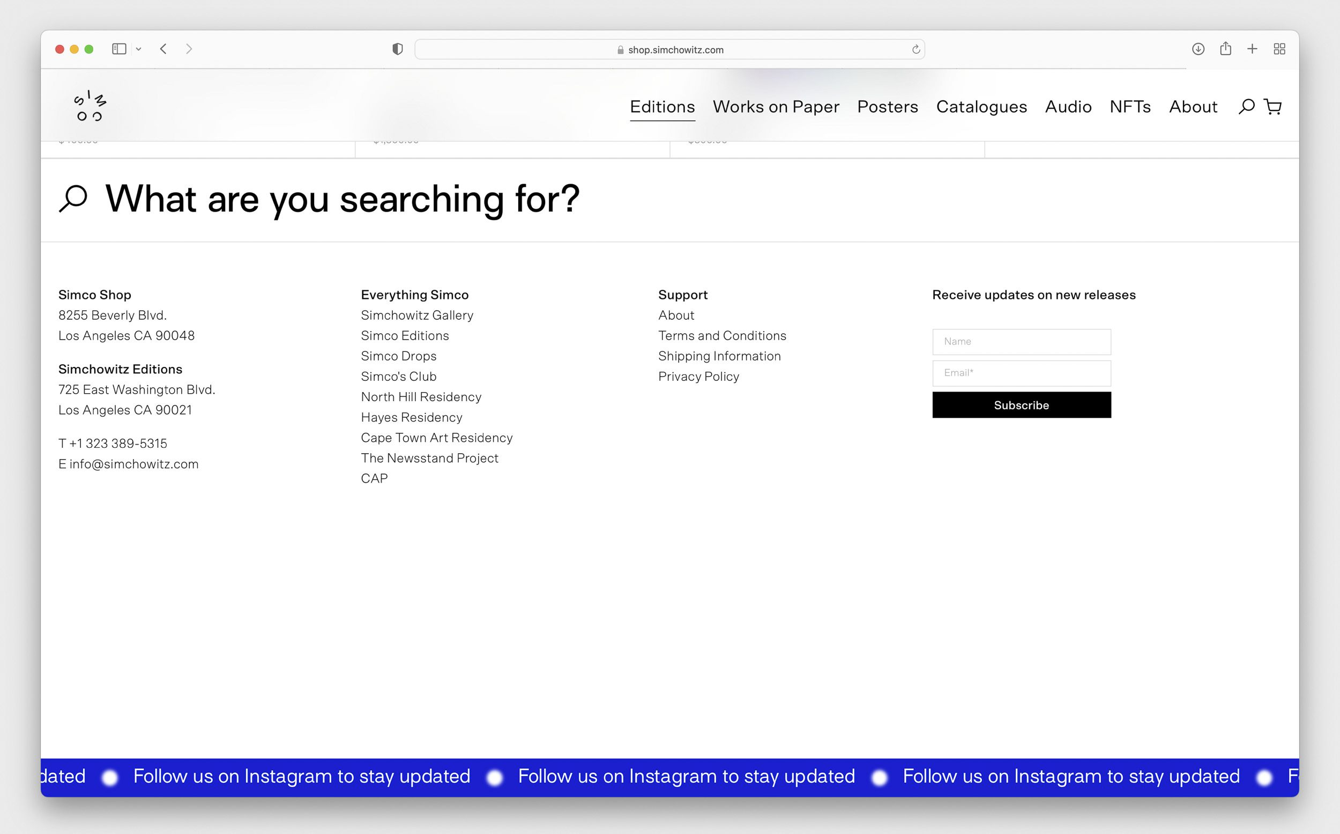1340x834 pixels.
Task: Open a new tab with plus icon
Action: click(1252, 49)
